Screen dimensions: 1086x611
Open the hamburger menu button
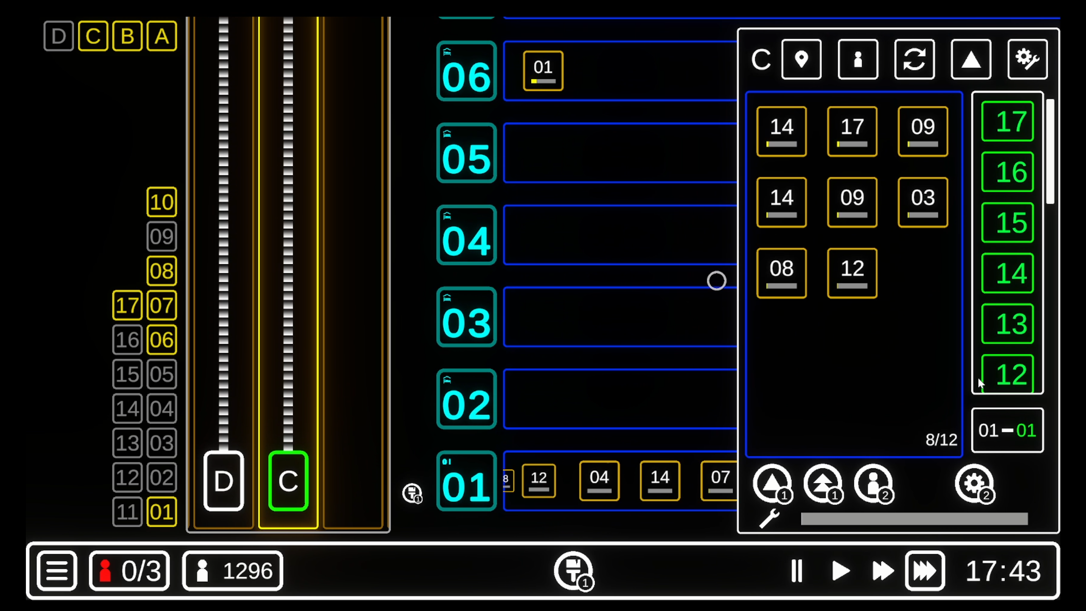pyautogui.click(x=57, y=570)
